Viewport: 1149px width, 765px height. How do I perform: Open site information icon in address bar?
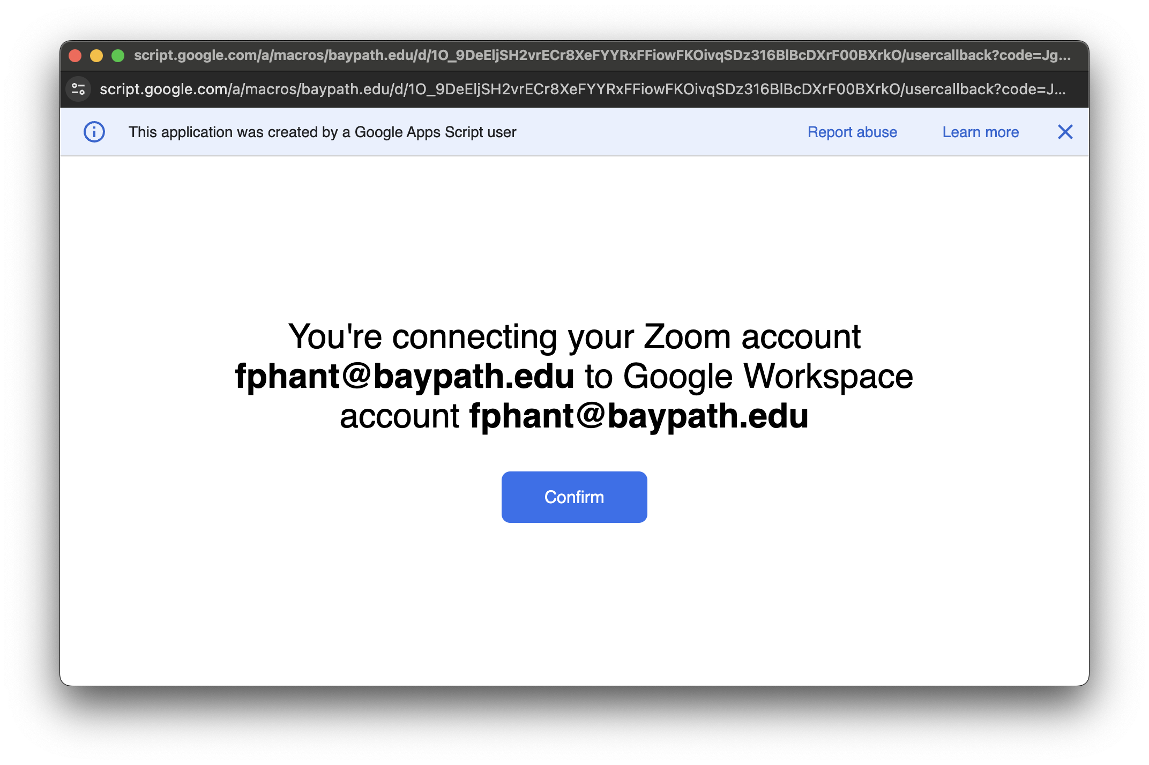click(x=78, y=89)
